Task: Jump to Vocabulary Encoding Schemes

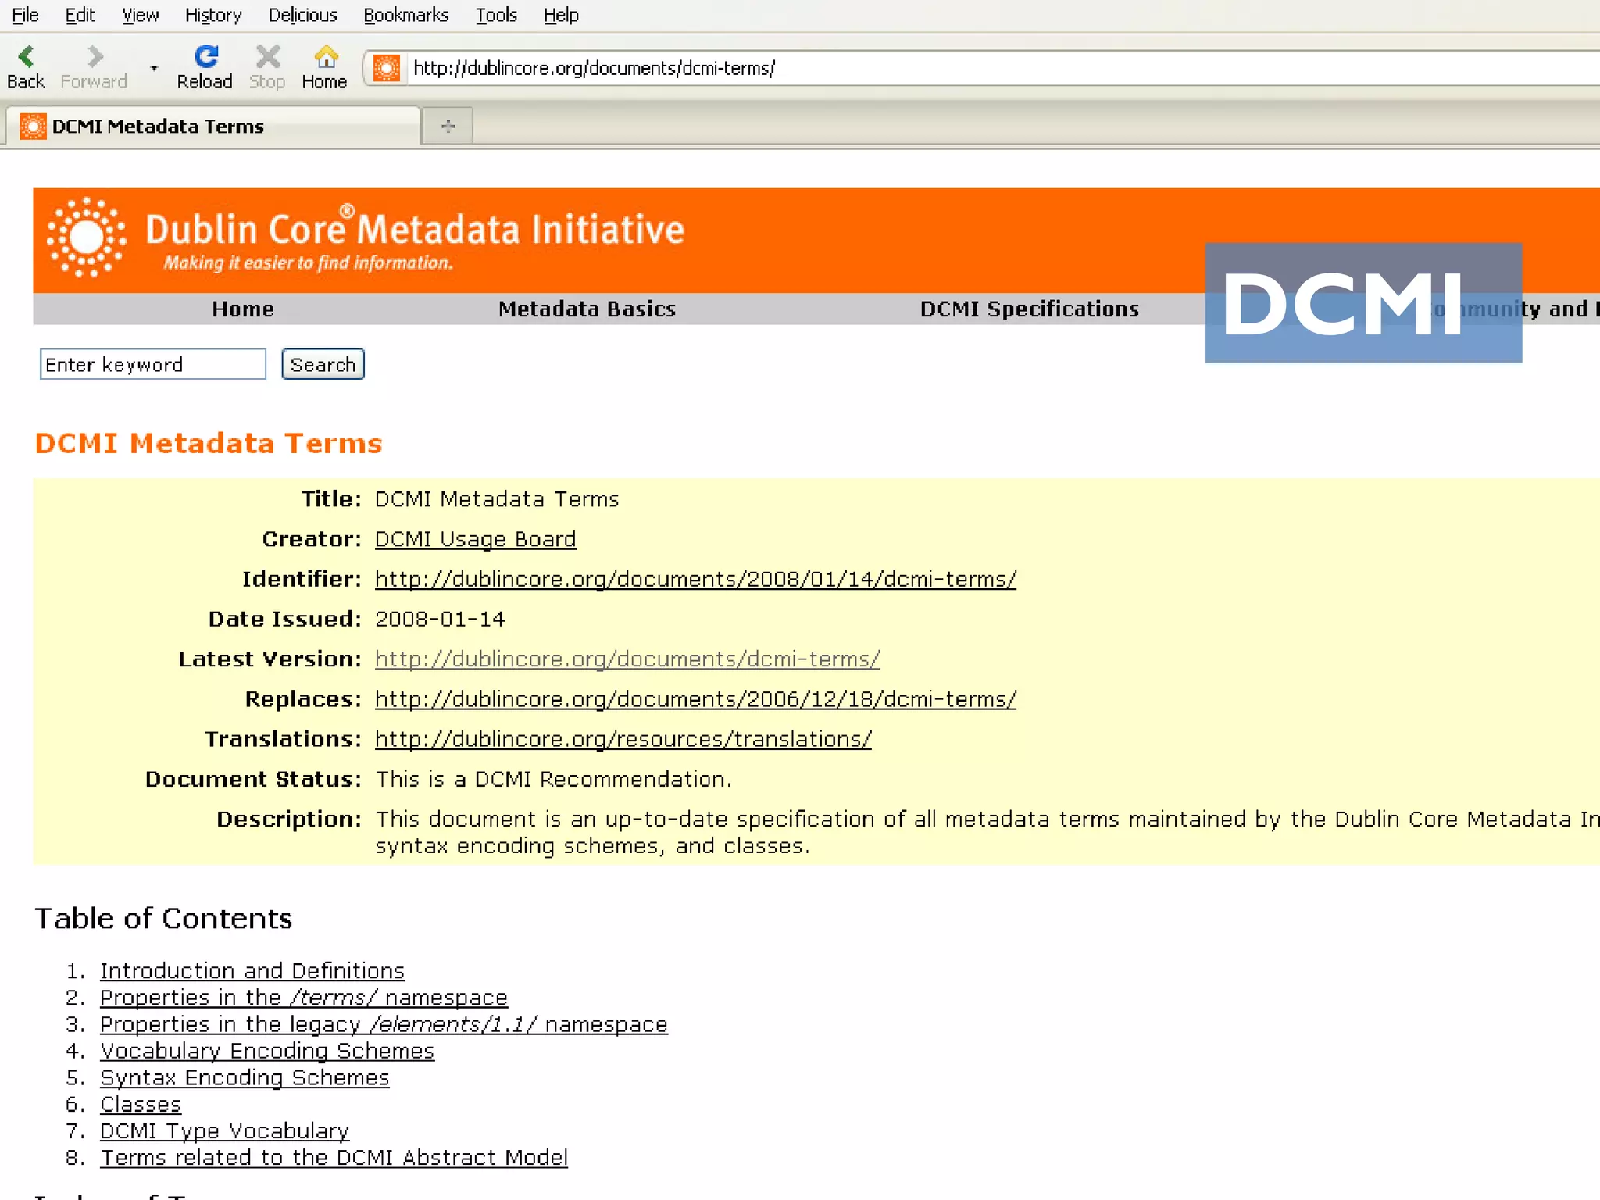Action: (267, 1050)
